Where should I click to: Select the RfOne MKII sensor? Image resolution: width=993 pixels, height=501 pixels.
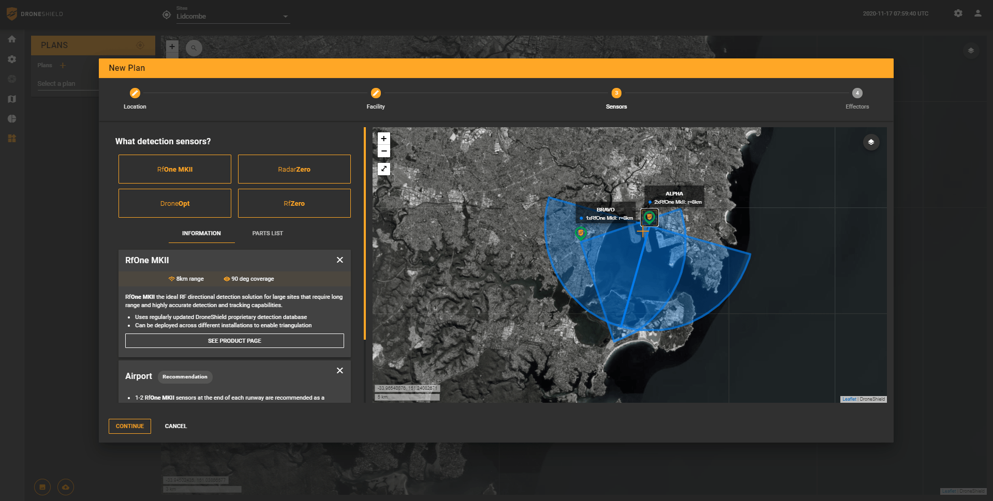pos(175,169)
